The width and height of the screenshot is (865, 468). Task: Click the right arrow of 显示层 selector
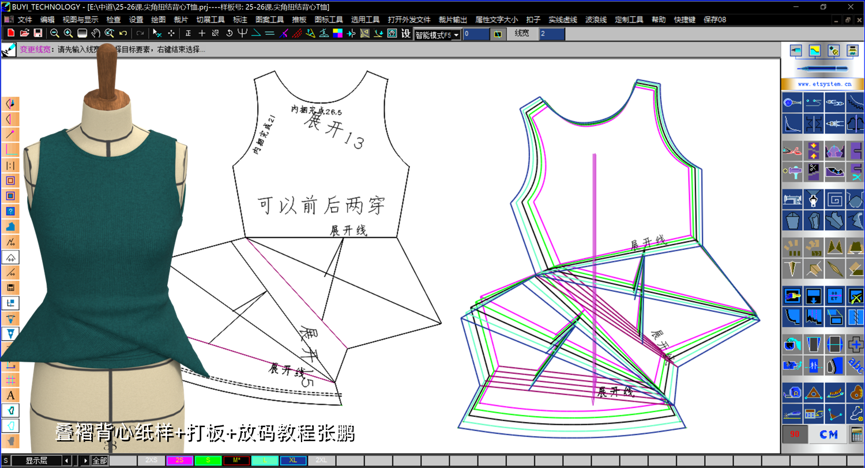pyautogui.click(x=86, y=461)
